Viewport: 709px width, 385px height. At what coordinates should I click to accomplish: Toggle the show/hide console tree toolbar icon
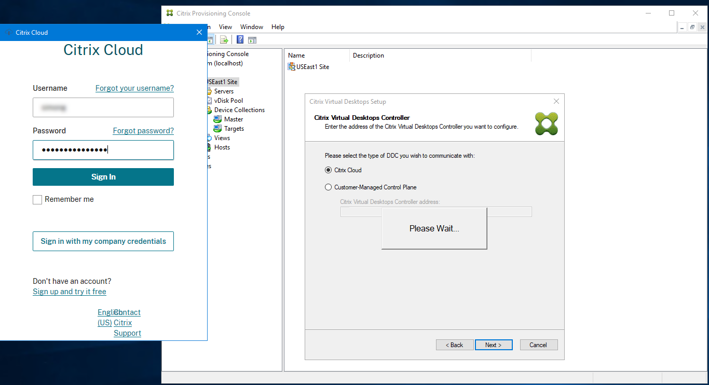(x=210, y=39)
